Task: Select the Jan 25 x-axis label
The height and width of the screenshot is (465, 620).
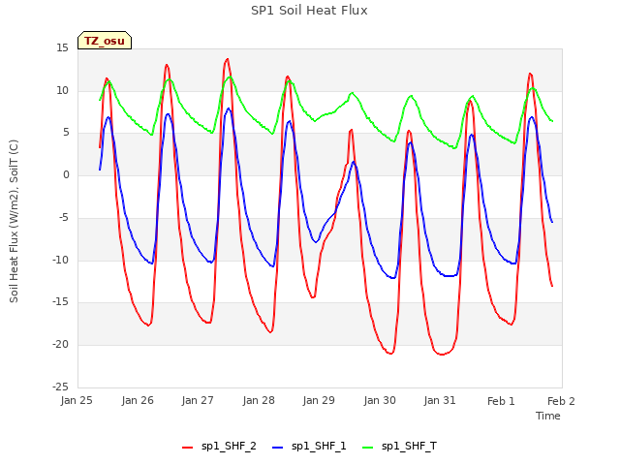Action: [77, 400]
